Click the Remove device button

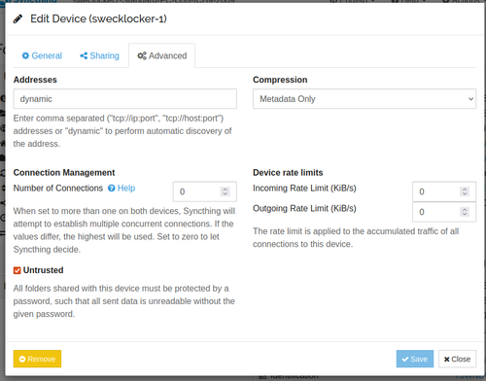point(37,359)
